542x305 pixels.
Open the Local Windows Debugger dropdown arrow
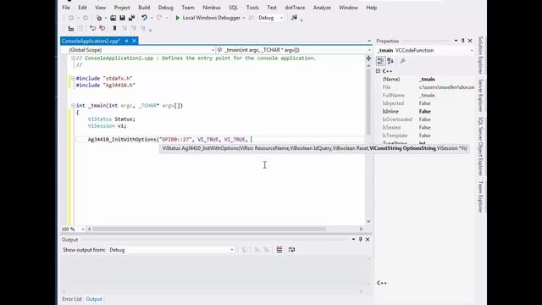(x=244, y=18)
